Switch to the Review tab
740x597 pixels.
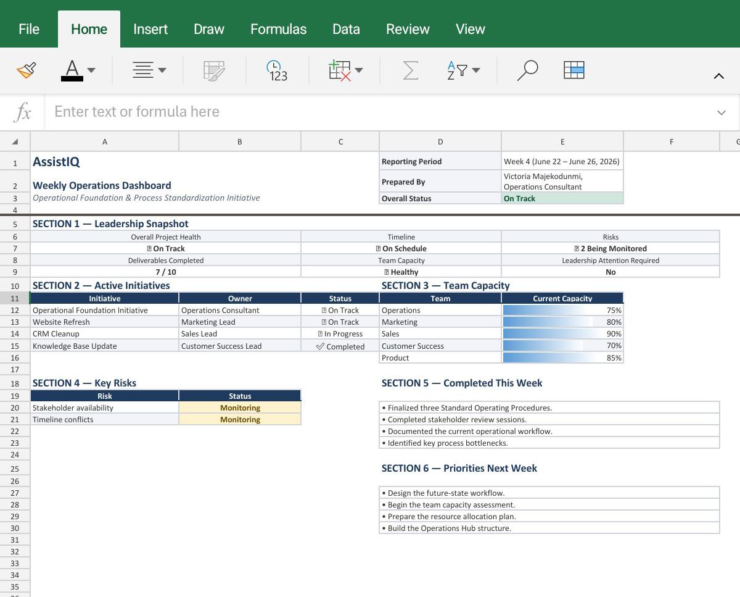408,29
